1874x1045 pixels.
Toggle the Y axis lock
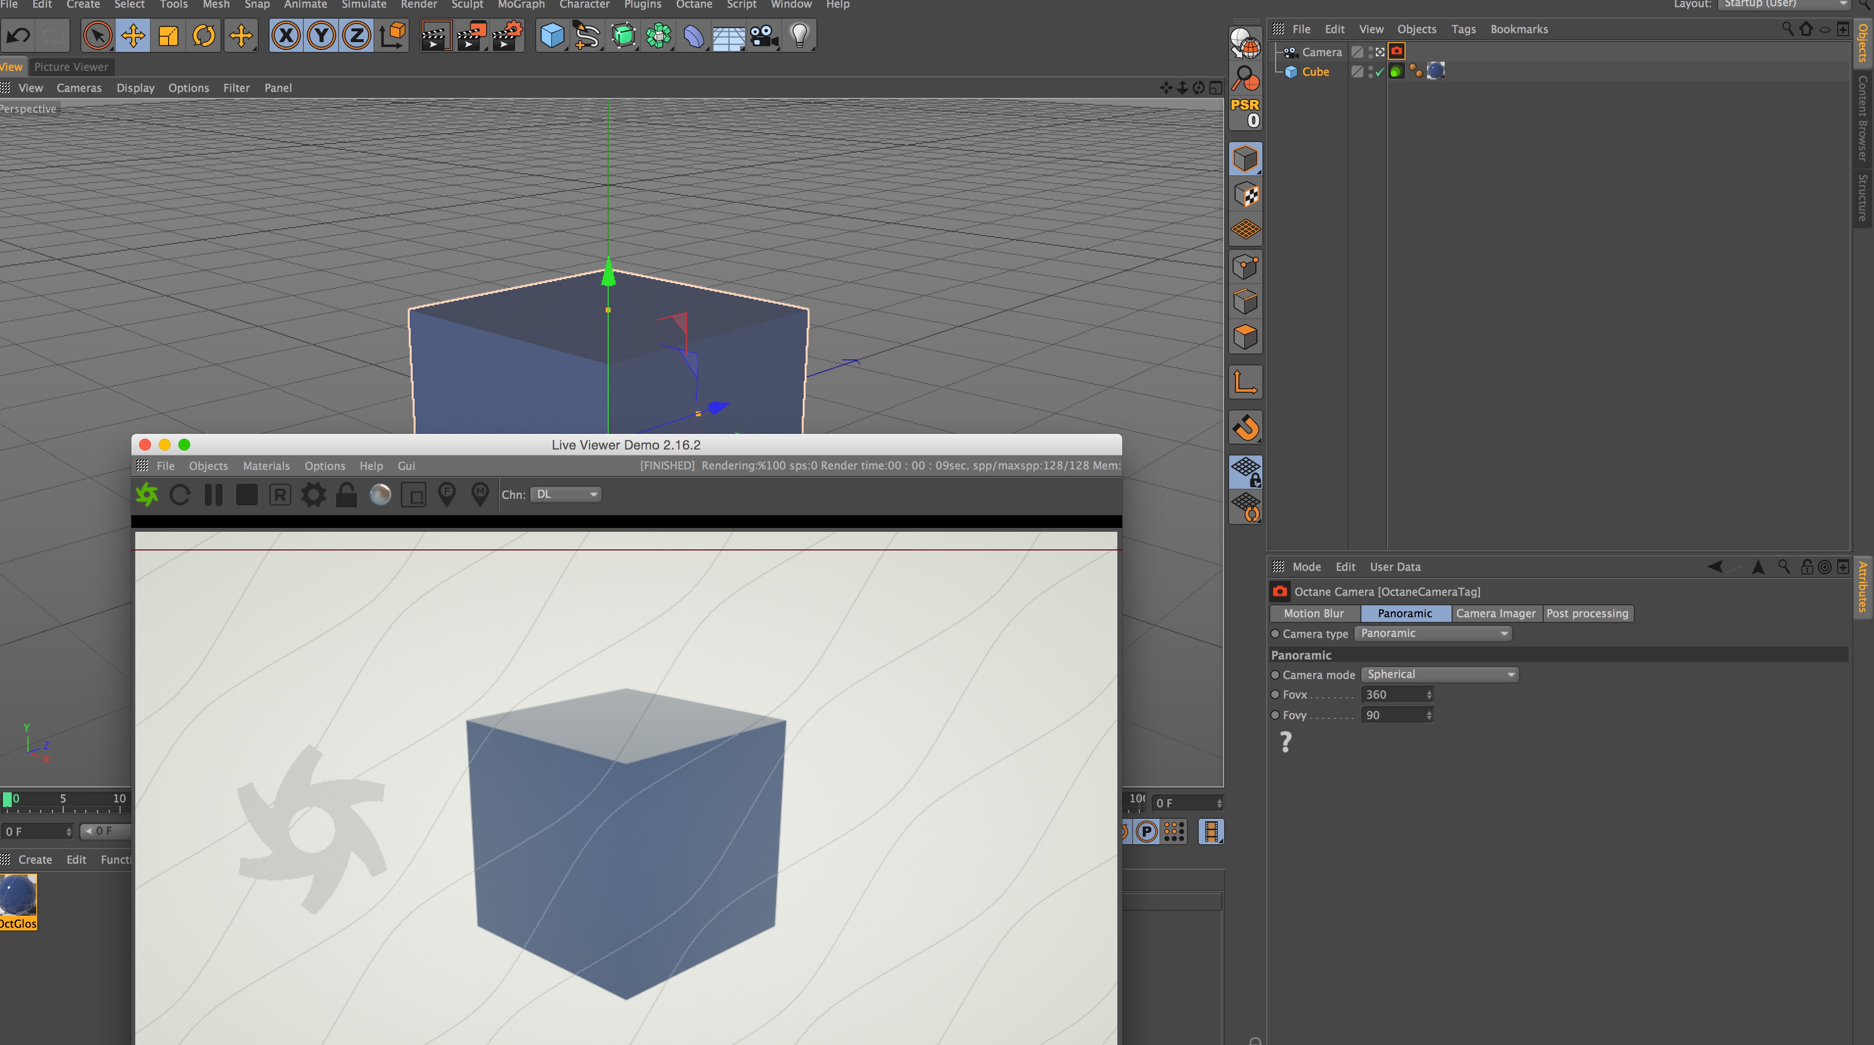[x=321, y=35]
